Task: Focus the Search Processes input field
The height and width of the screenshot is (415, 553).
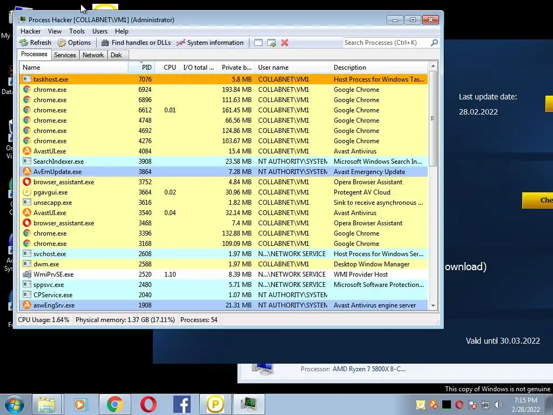Action: [387, 43]
